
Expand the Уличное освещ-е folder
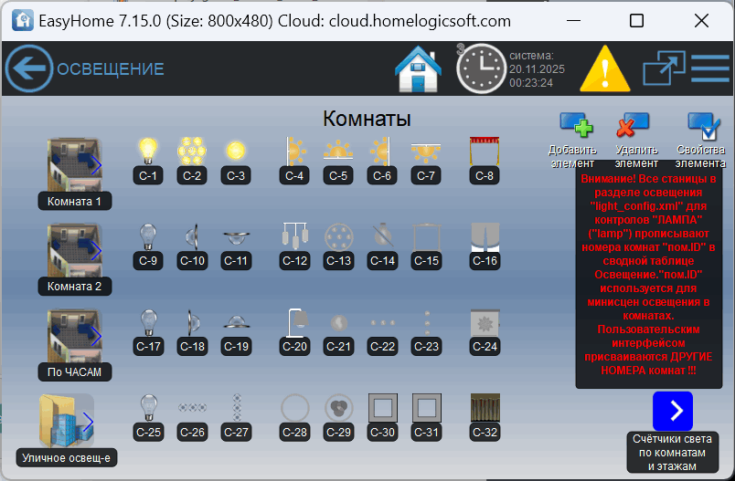pyautogui.click(x=66, y=421)
